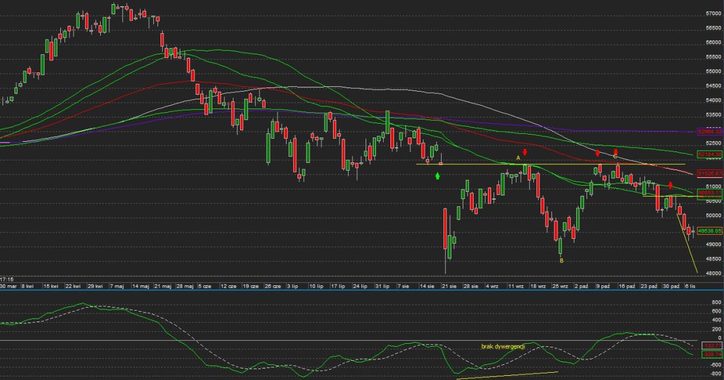Select the green 52184.38 price tag
The height and width of the screenshot is (380, 724).
[710, 154]
